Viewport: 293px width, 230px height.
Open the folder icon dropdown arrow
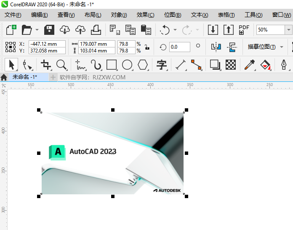(x=37, y=30)
